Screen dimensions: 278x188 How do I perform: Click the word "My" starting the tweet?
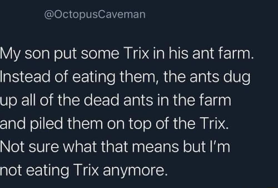click(9, 54)
